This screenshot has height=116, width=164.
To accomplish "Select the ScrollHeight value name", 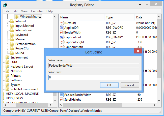I will 72,100.
